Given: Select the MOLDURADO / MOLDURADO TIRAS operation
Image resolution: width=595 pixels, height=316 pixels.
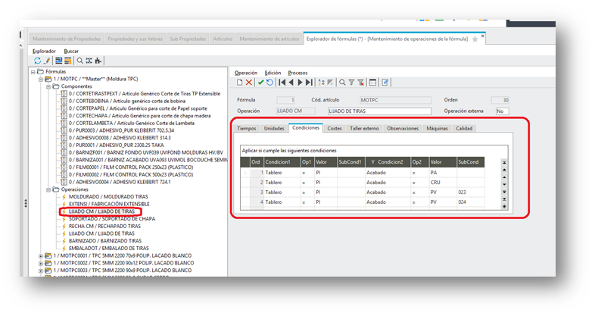Looking at the screenshot, I should pyautogui.click(x=108, y=197).
